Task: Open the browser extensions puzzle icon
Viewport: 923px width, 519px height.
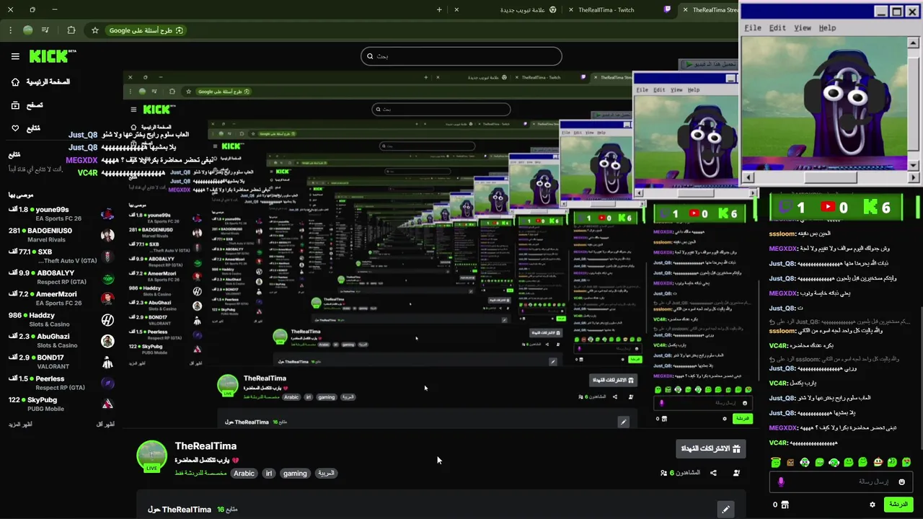Action: click(71, 30)
